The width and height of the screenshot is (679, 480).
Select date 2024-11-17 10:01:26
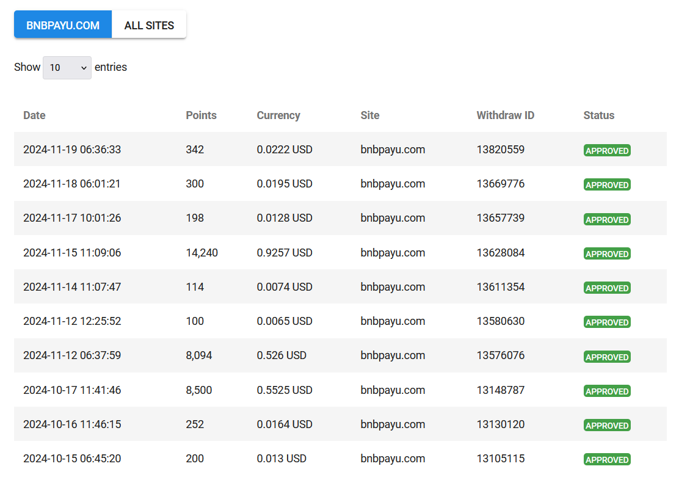tap(72, 218)
